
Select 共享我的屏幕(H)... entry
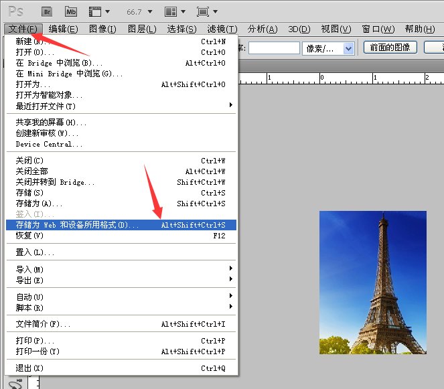121,123
